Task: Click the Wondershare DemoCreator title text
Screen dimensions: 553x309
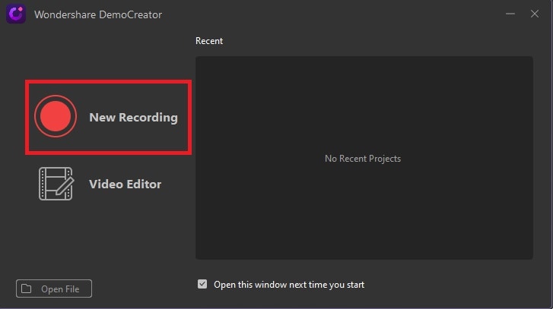Action: pos(98,14)
